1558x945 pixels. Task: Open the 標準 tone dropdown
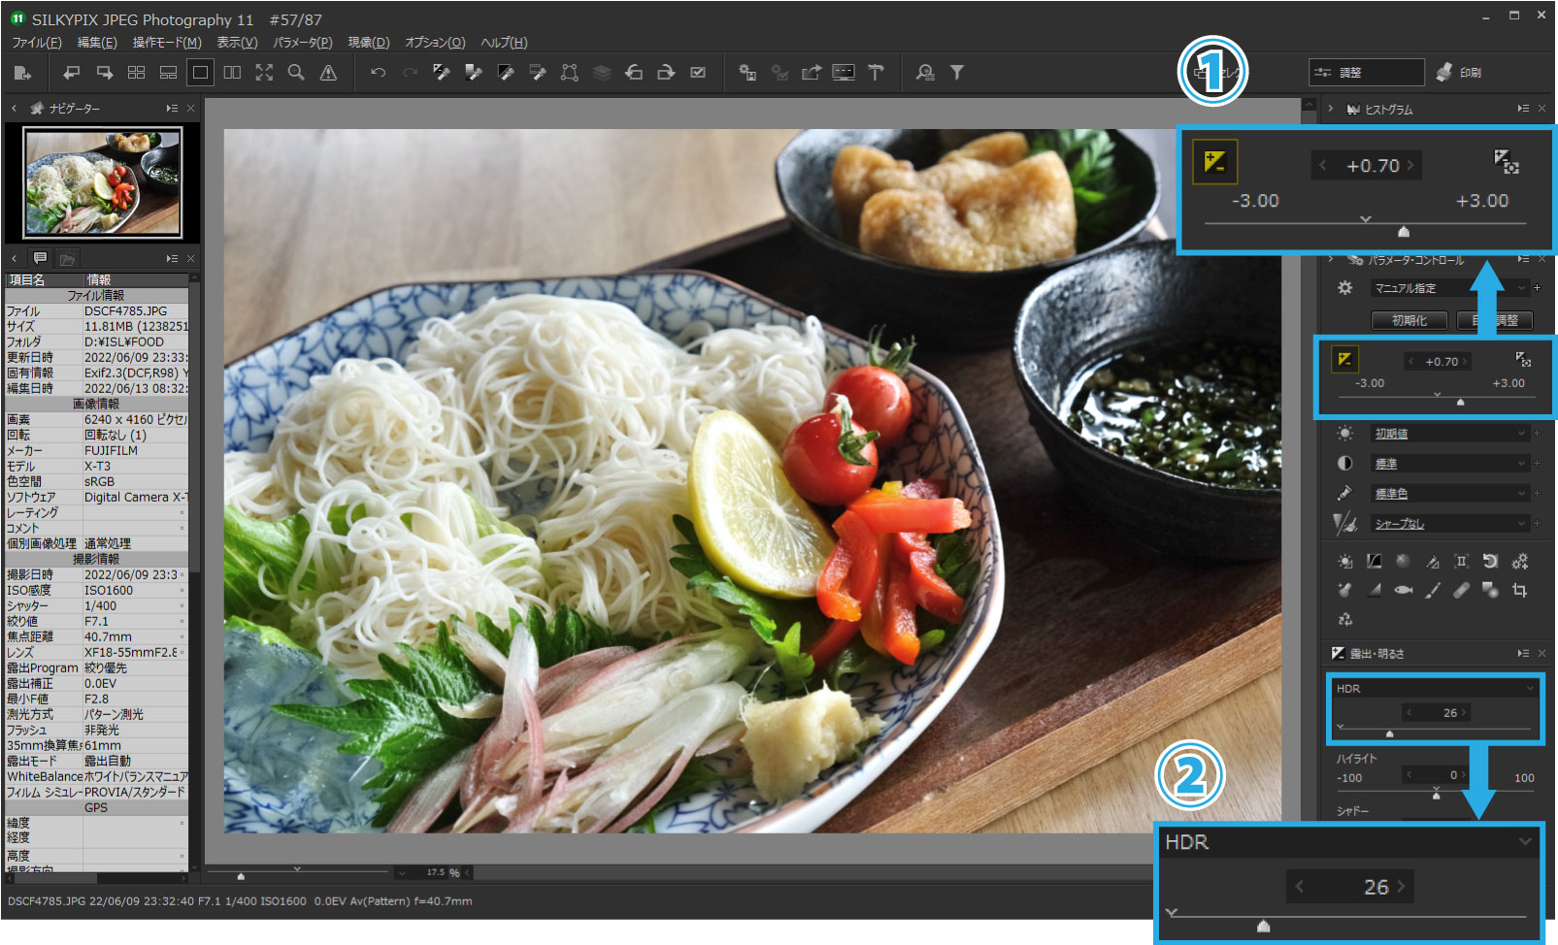coord(1449,464)
